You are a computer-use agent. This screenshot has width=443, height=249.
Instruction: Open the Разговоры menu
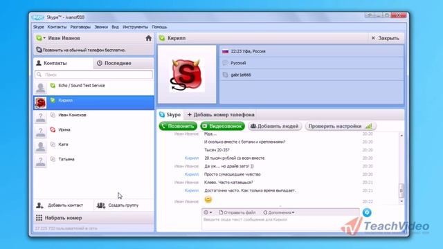(x=80, y=27)
